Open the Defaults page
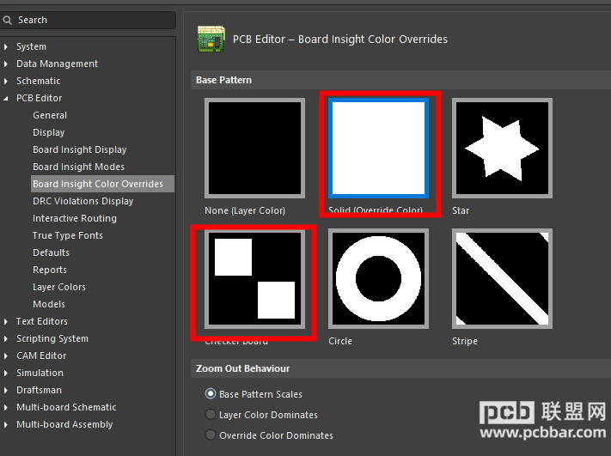 point(51,252)
